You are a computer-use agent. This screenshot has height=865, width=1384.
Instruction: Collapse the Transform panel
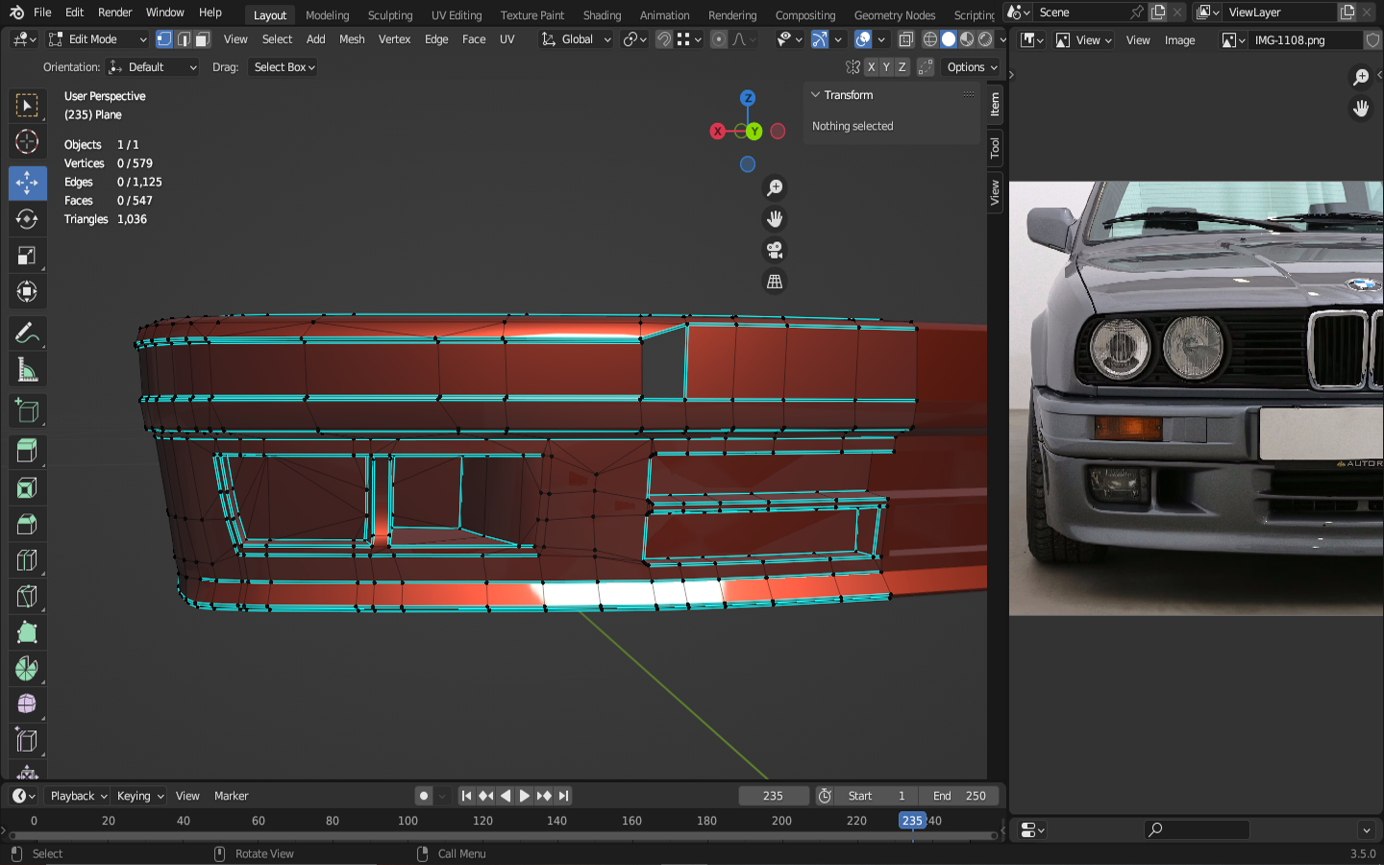(x=816, y=95)
